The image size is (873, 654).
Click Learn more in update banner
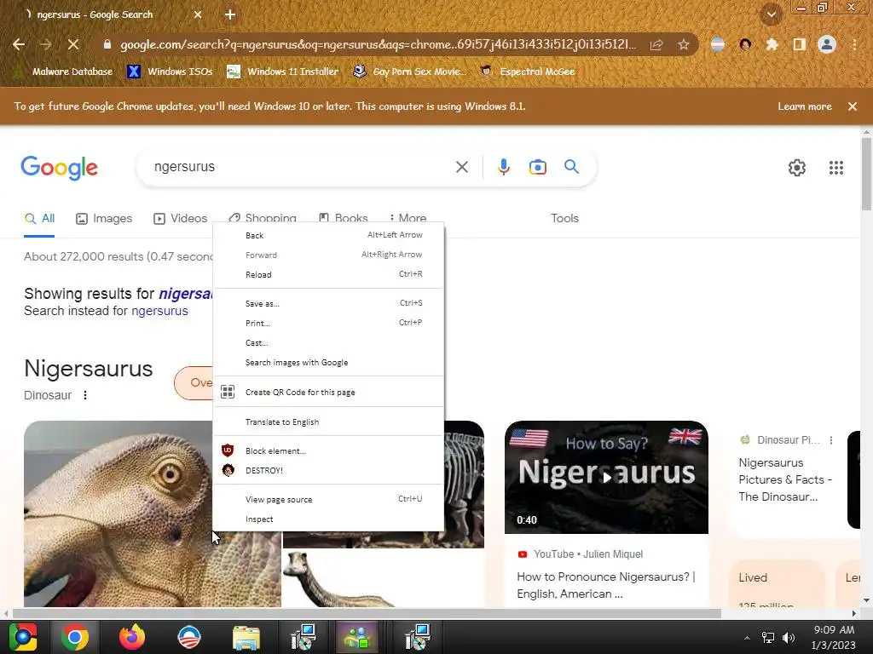point(805,106)
